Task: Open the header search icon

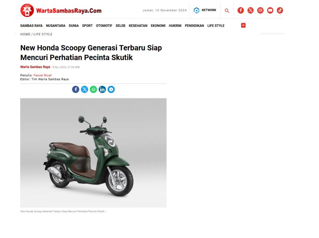Action: pyautogui.click(x=227, y=11)
